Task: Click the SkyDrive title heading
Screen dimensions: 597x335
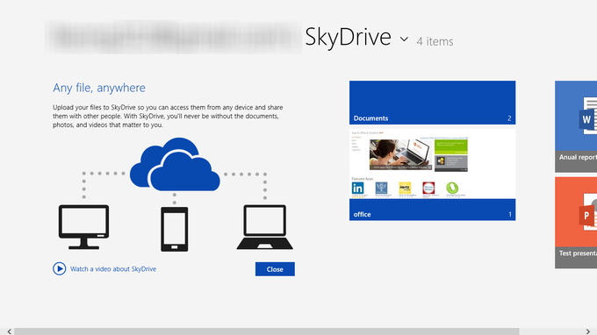Action: coord(348,37)
